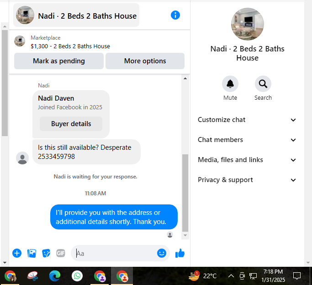
Task: Attach a photo using the image icon
Action: (x=32, y=253)
